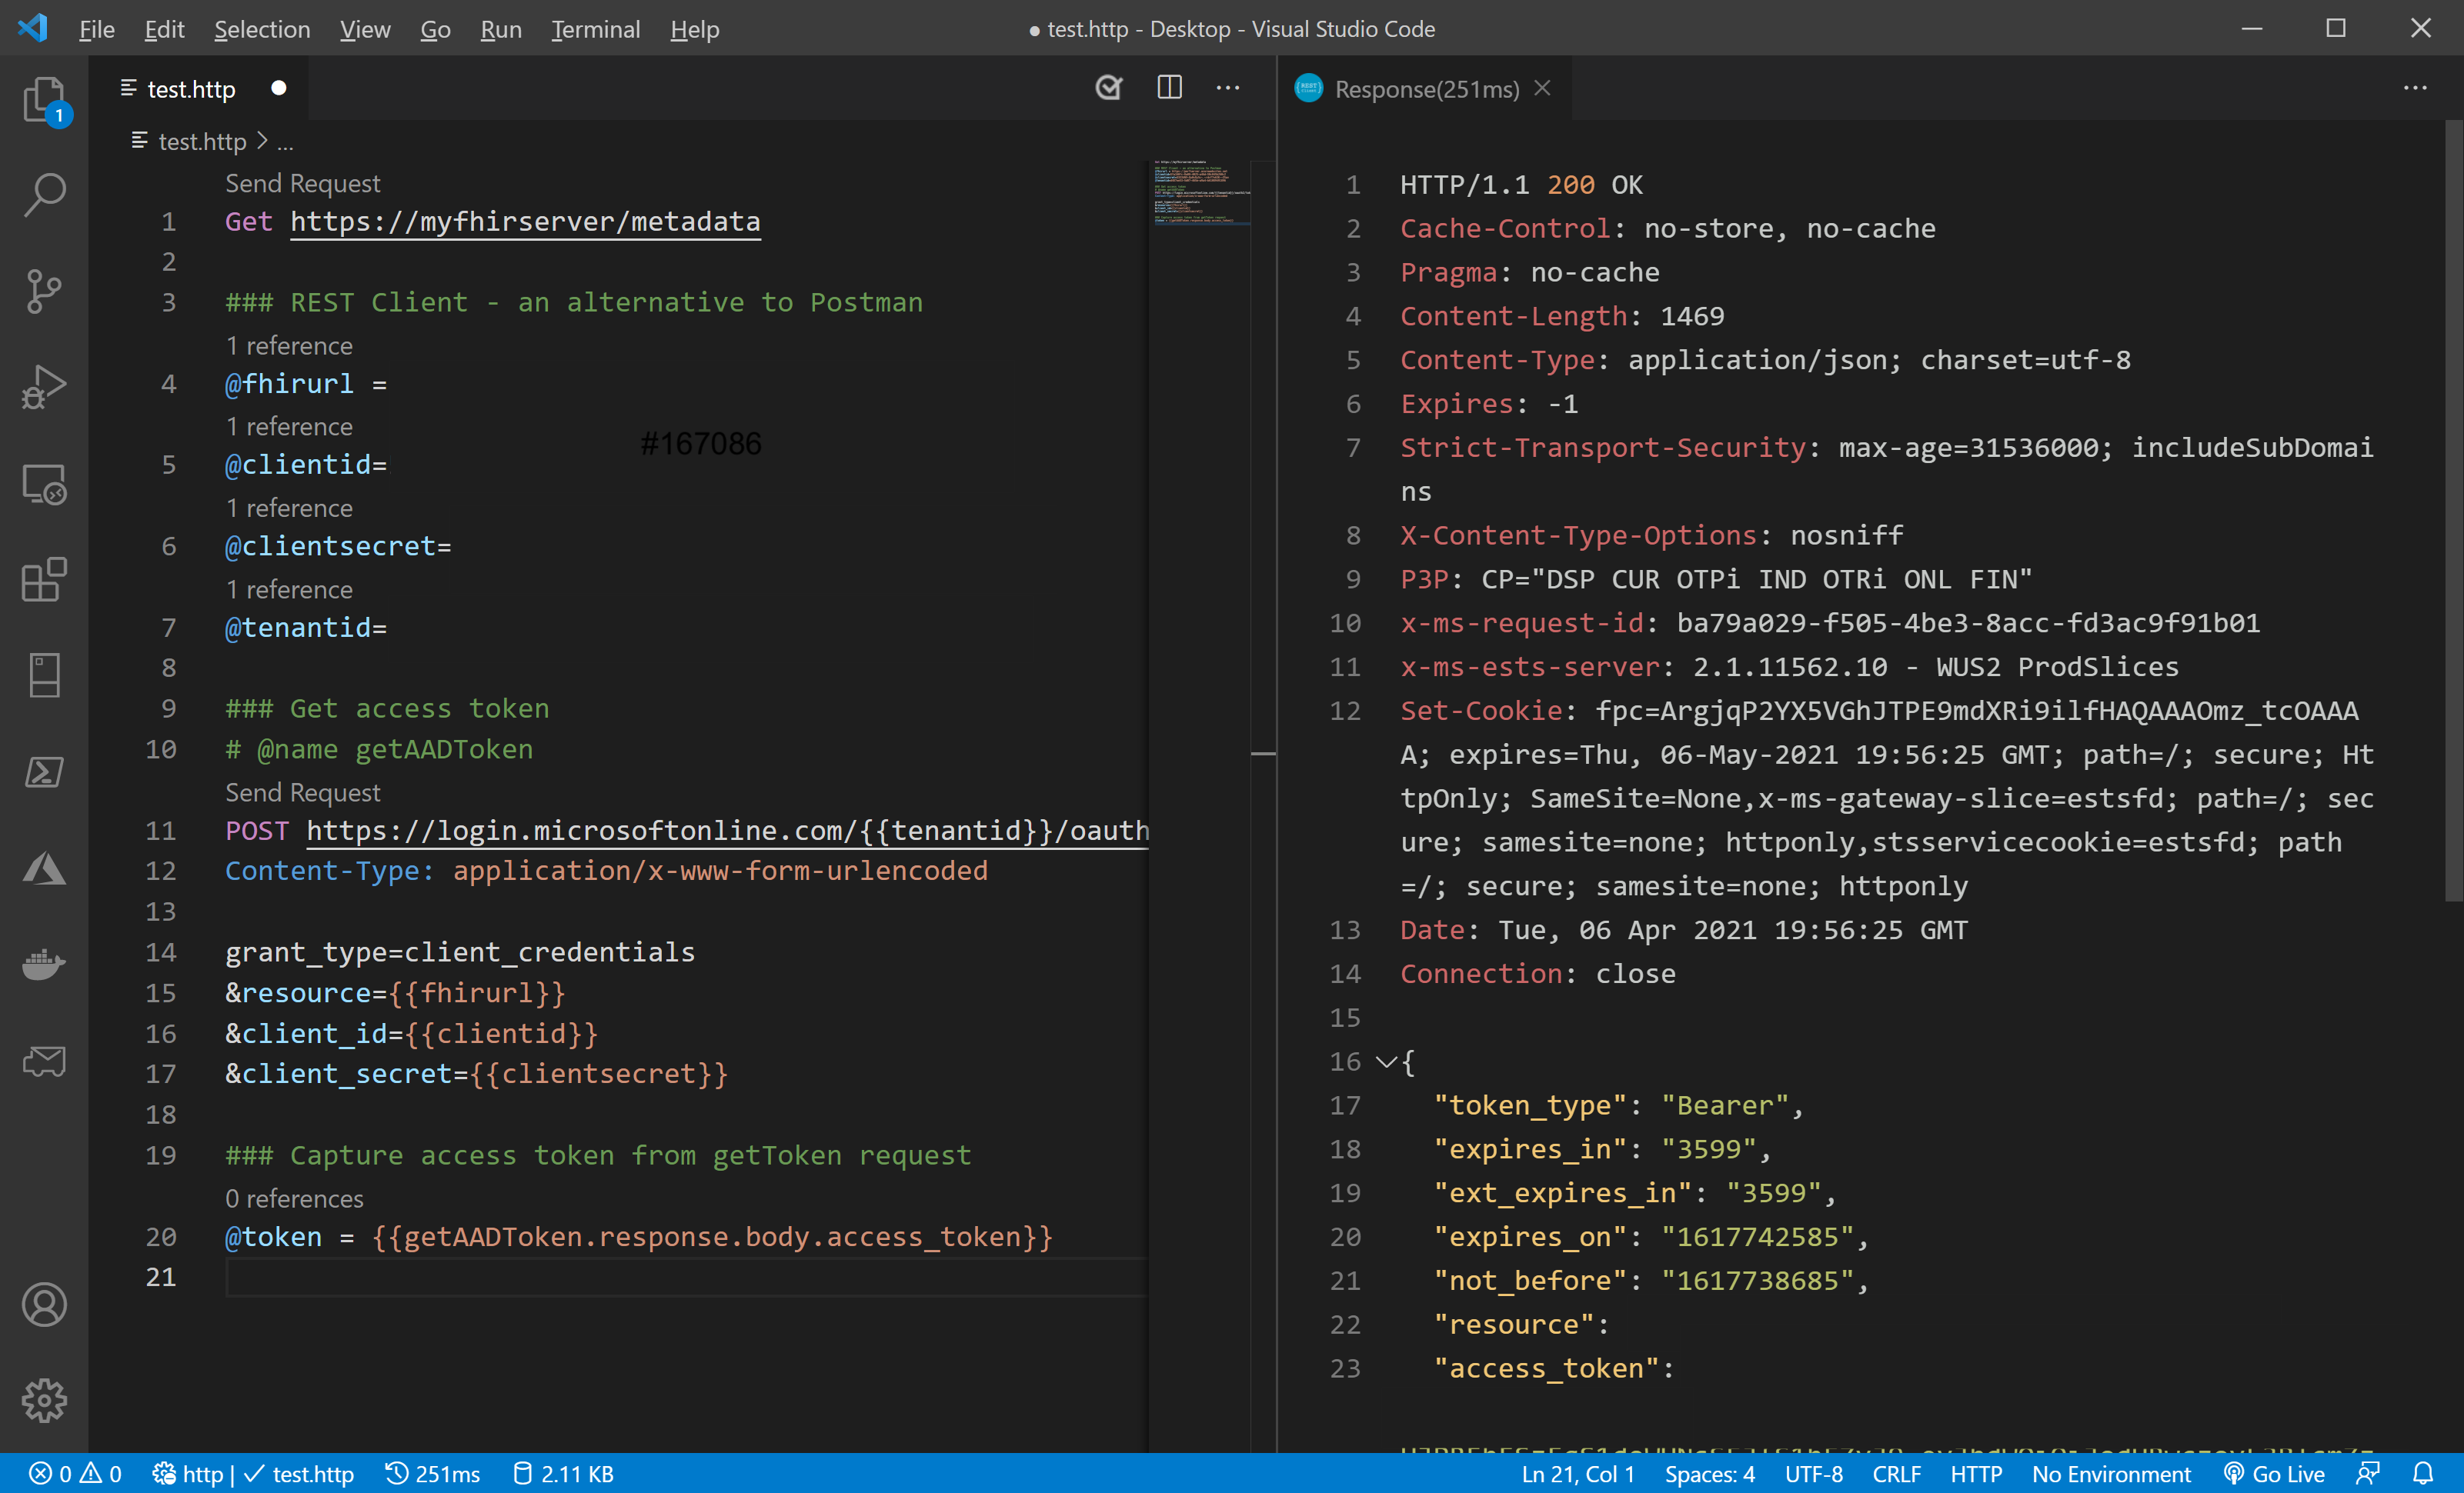Open the Edit menu
Viewport: 2464px width, 1493px height.
(x=164, y=29)
